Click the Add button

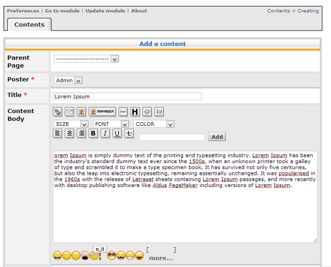pyautogui.click(x=217, y=137)
